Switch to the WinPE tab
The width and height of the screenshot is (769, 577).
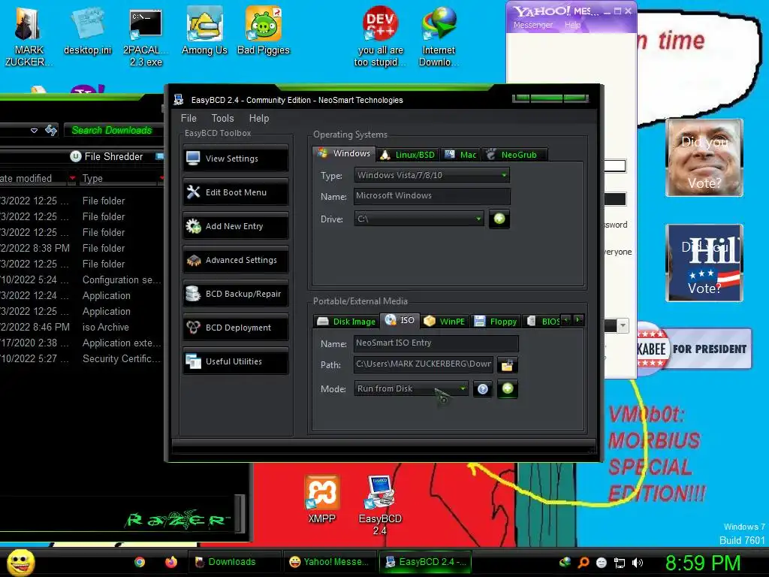[x=445, y=322]
